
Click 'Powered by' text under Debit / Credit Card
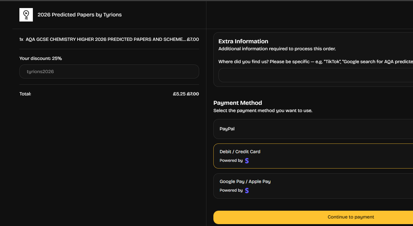(x=231, y=160)
